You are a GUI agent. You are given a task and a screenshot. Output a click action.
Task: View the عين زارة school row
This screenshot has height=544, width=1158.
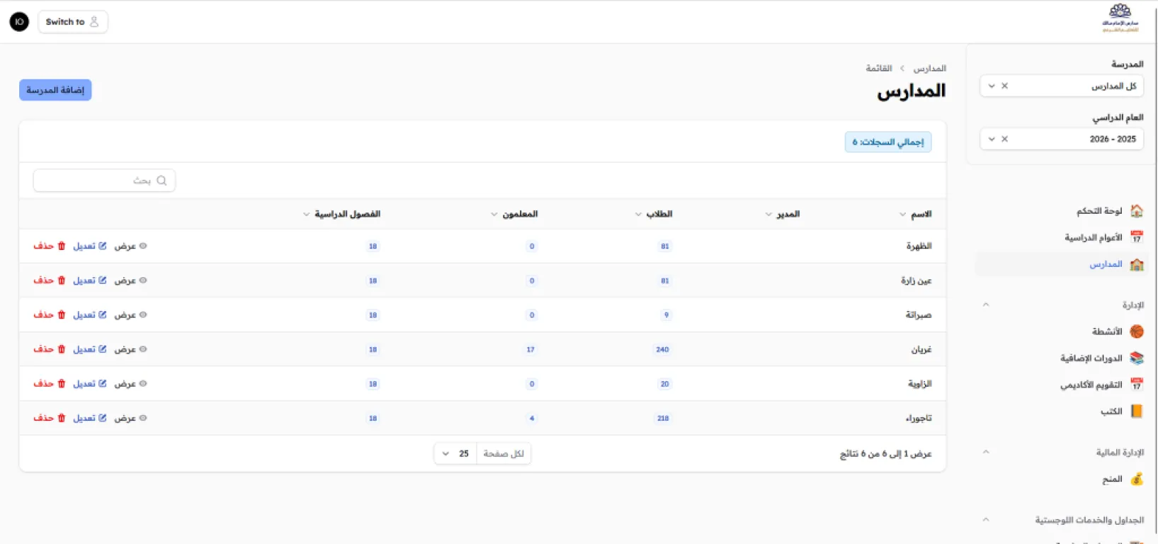coord(130,280)
